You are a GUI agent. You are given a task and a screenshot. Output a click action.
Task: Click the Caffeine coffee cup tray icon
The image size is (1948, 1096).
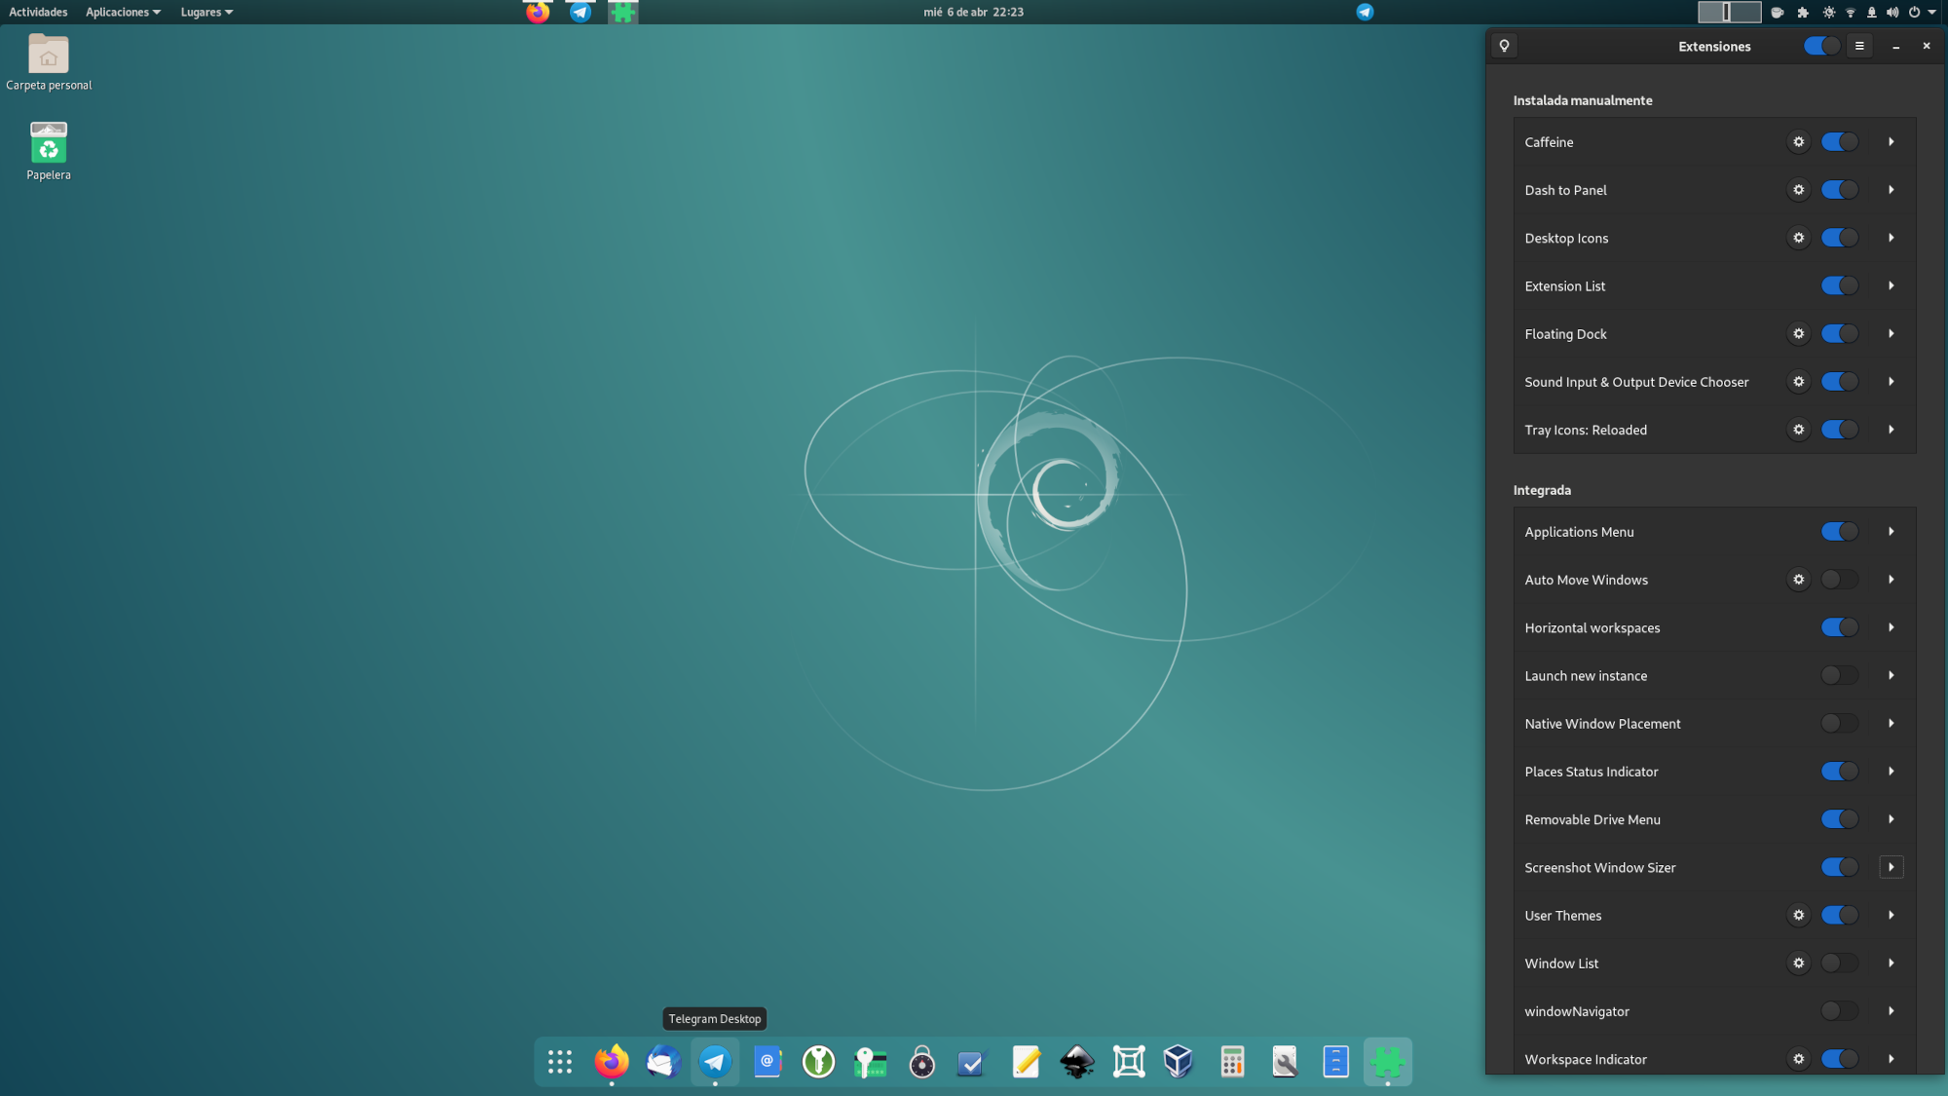coord(1777,13)
